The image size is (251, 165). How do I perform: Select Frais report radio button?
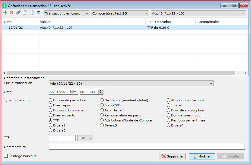coord(50,105)
